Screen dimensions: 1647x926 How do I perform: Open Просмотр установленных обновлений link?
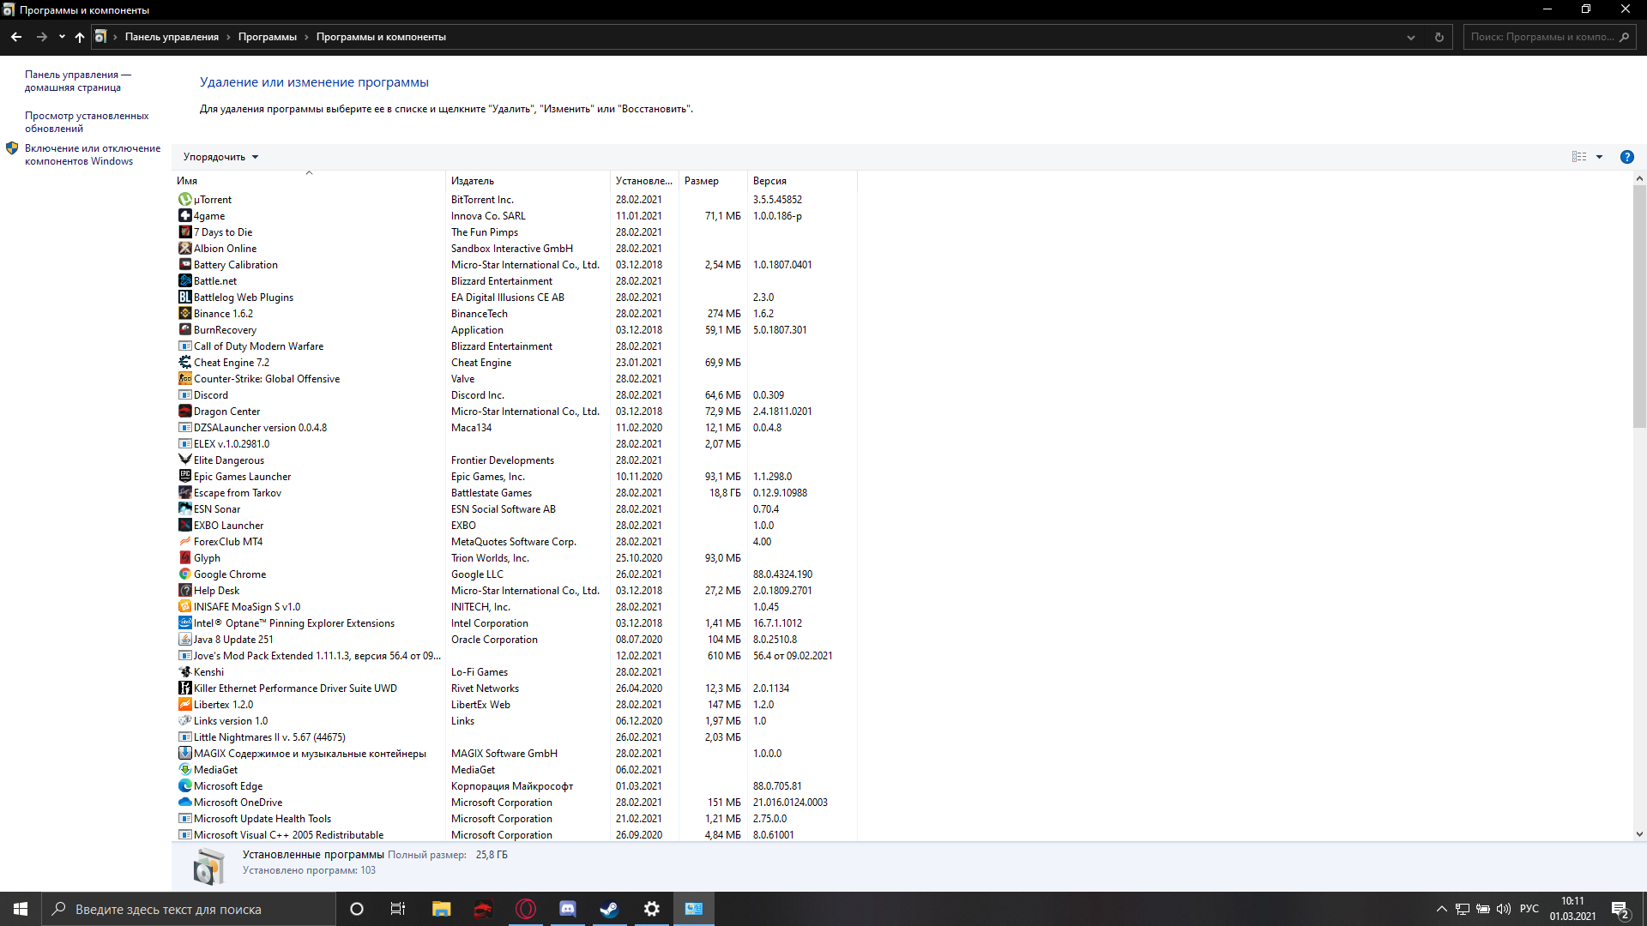tap(87, 122)
